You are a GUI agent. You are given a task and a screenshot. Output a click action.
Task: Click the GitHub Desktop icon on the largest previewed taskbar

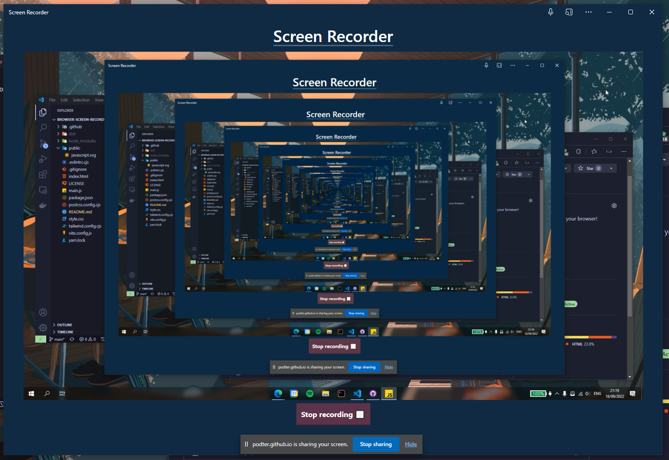pyautogui.click(x=373, y=393)
